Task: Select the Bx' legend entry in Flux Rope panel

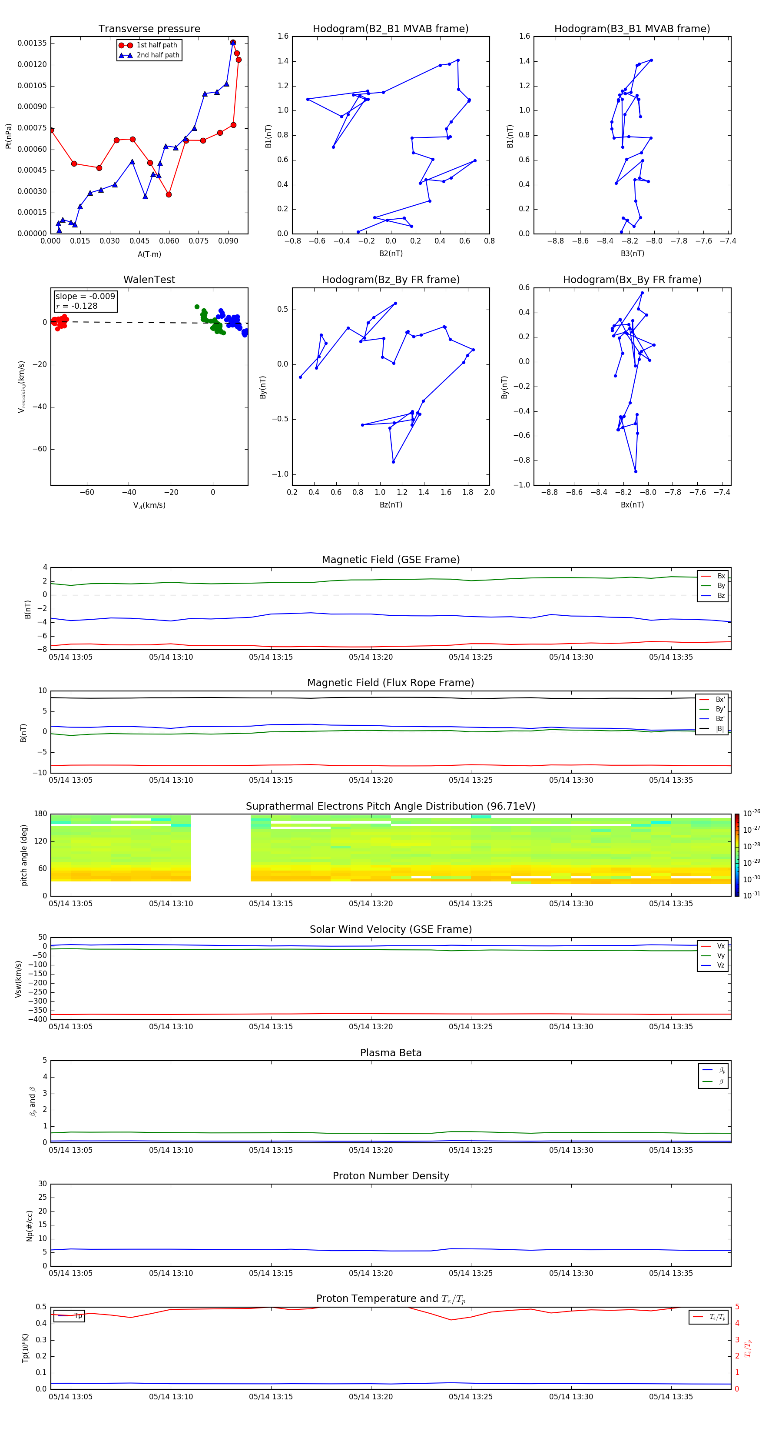Action: (x=712, y=700)
